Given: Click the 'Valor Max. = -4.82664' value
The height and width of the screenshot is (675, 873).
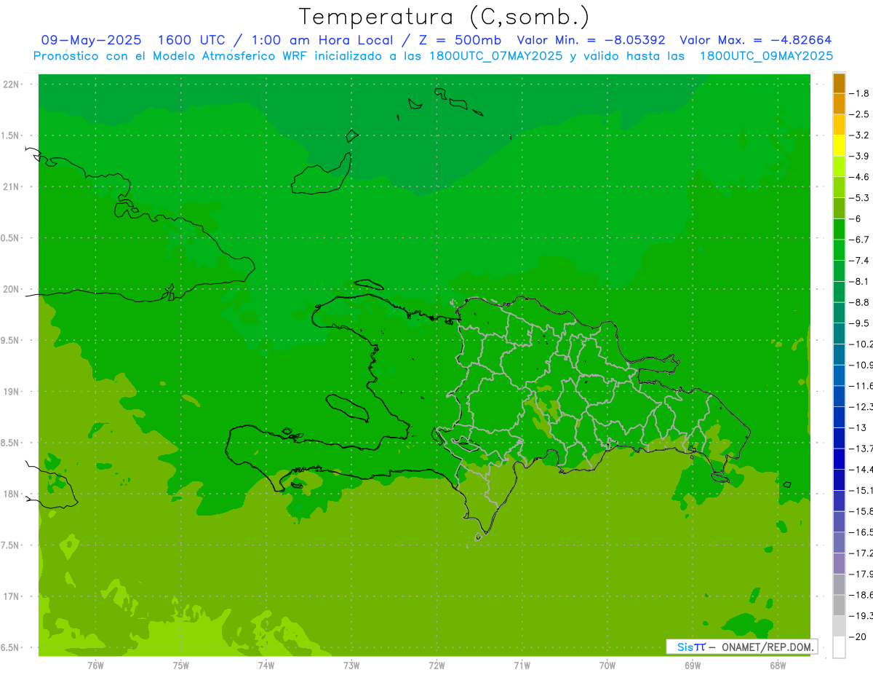Looking at the screenshot, I should coord(755,40).
